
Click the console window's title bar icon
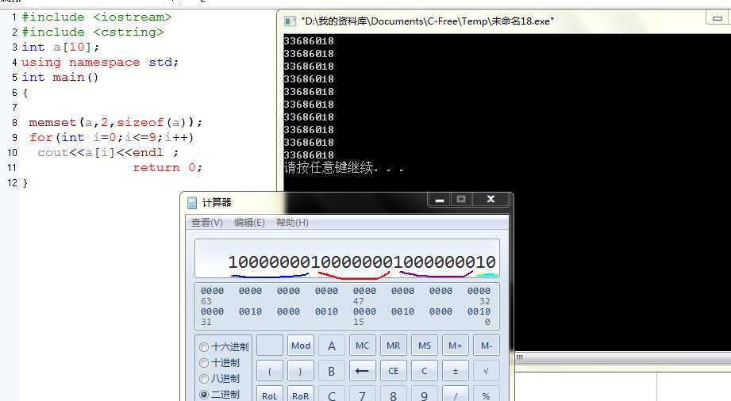[290, 21]
